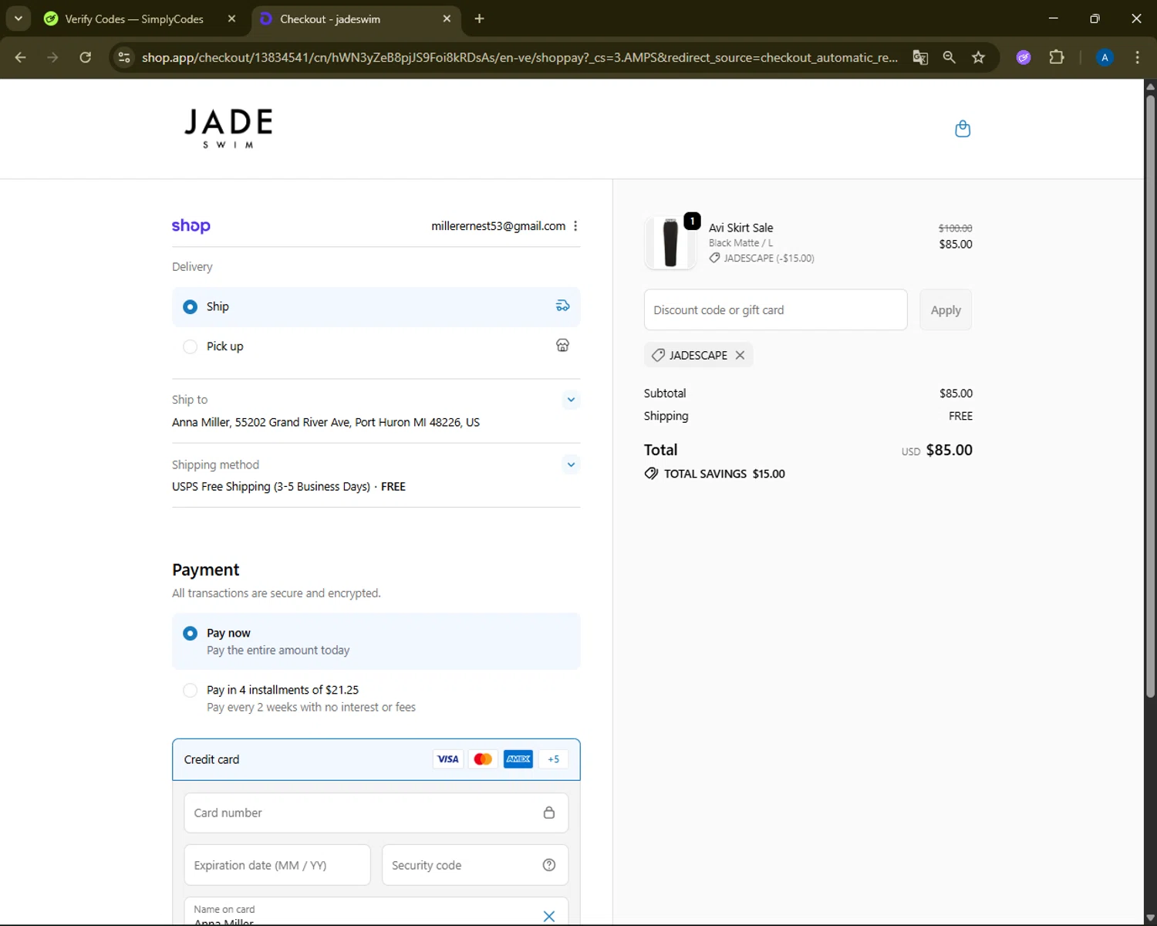
Task: Remove the JADESCAPE discount code
Action: point(740,355)
